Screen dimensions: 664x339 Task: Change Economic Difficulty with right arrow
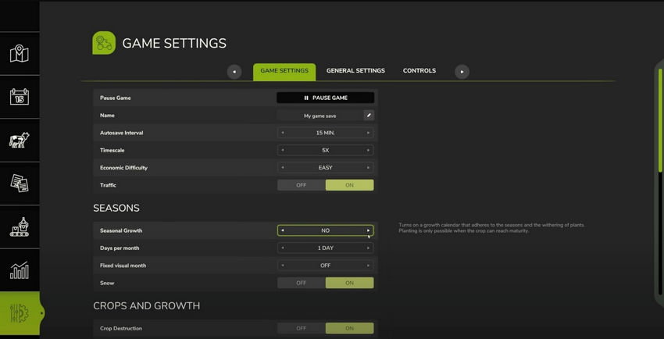click(369, 167)
